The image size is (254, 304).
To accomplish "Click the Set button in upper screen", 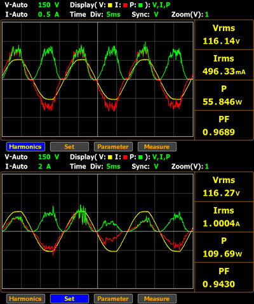I will click(x=69, y=146).
